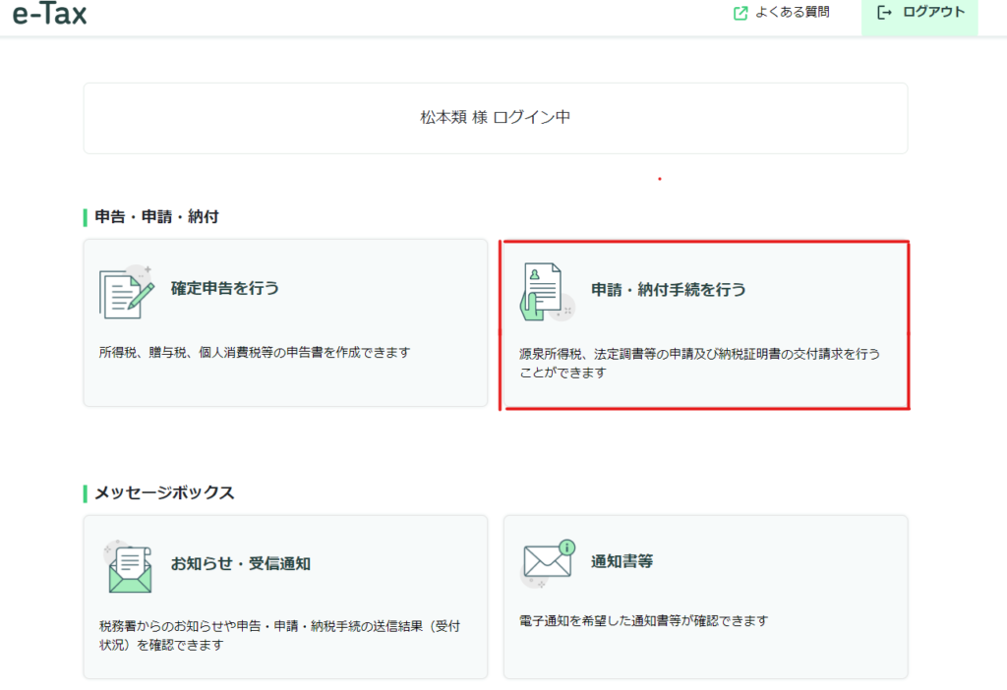Viewport: 1007px width, 690px height.
Task: Click the document-and-pencil icon for 確定申告
Action: point(127,292)
